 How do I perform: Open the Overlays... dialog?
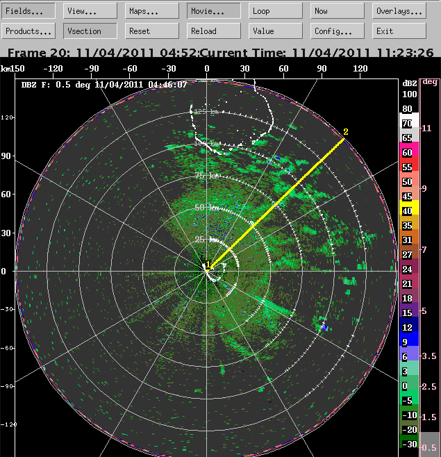pos(399,11)
